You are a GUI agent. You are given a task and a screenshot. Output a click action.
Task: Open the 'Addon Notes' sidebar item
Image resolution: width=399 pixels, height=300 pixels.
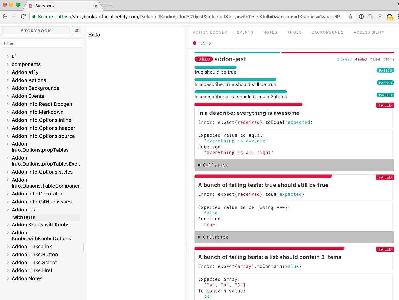[x=27, y=278]
